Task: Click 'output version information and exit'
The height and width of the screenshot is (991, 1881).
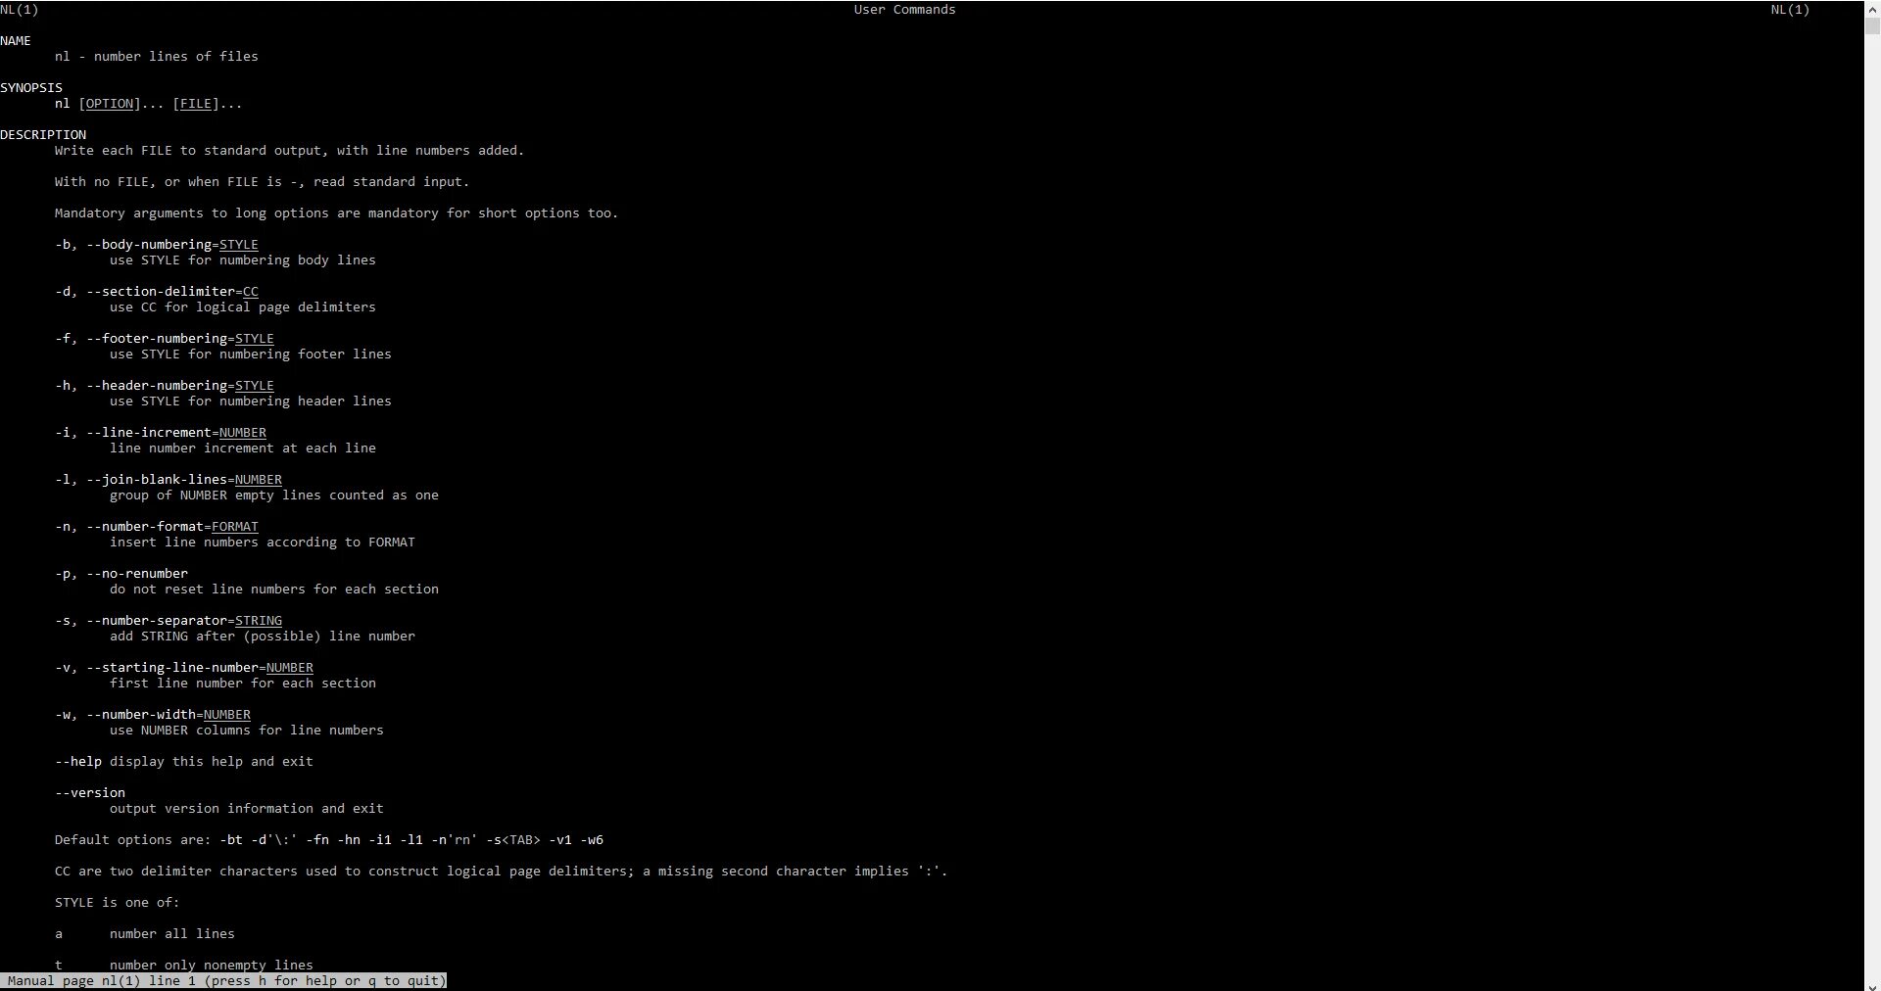Action: 247,808
